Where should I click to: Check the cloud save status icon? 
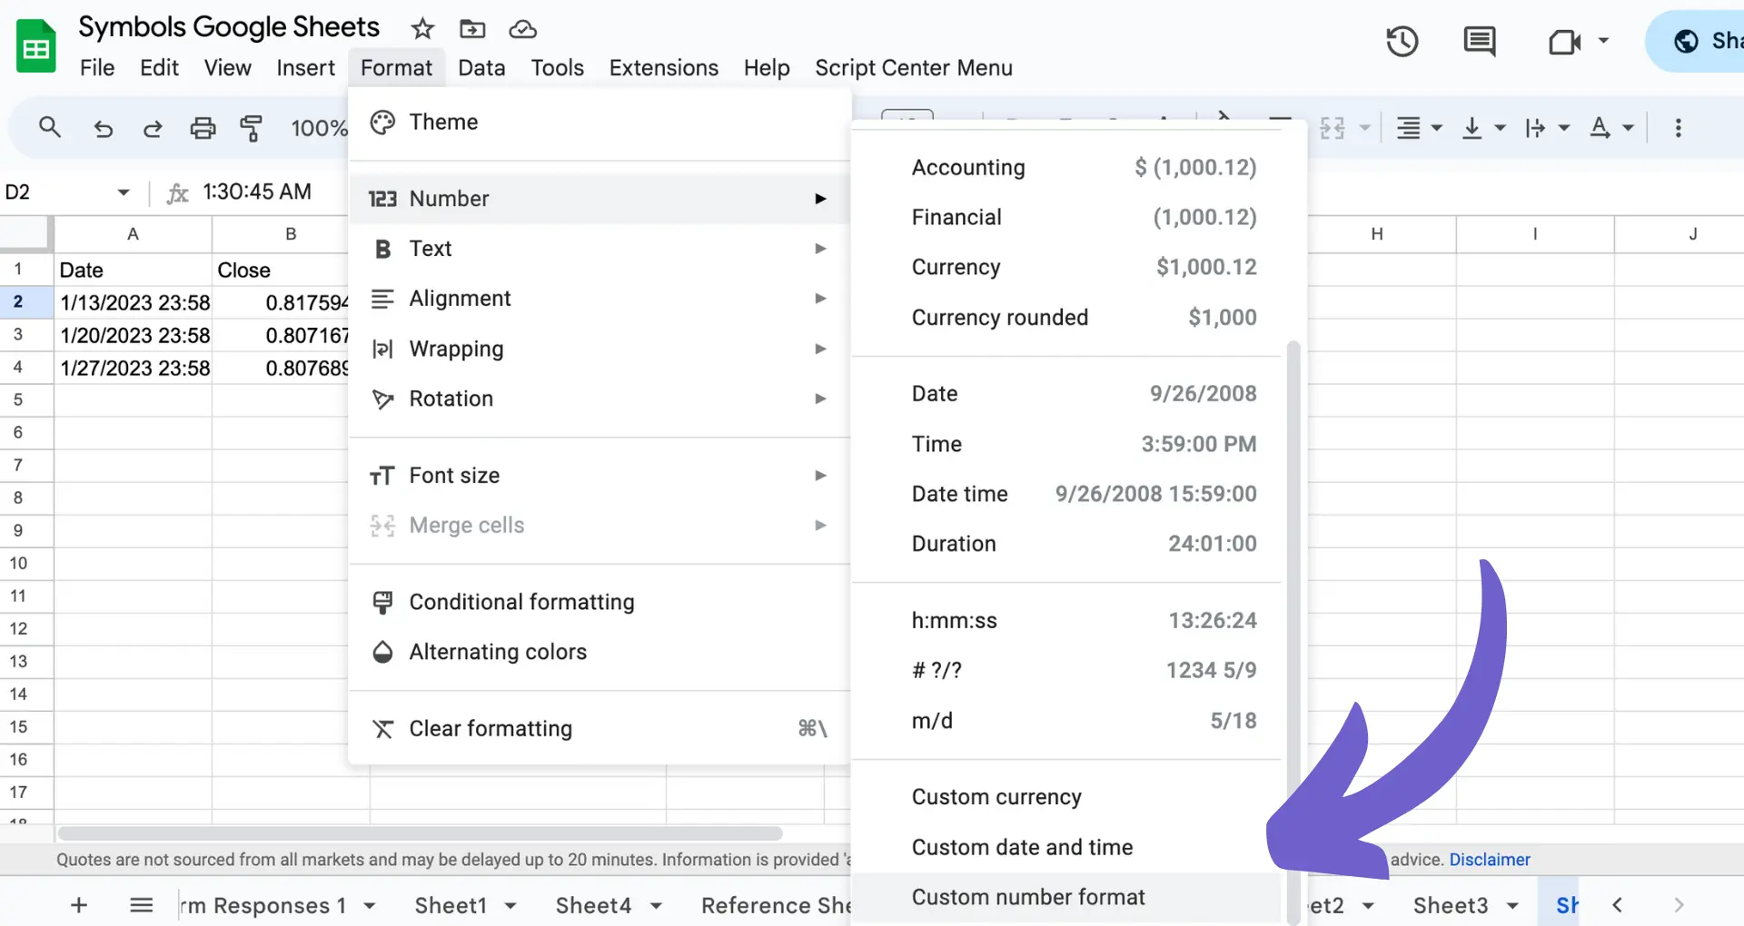point(522,29)
